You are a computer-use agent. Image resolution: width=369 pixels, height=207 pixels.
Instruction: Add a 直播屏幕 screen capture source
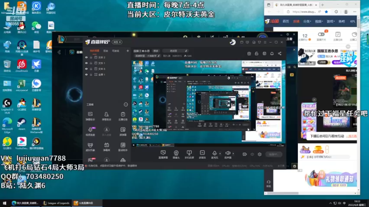[163, 155]
